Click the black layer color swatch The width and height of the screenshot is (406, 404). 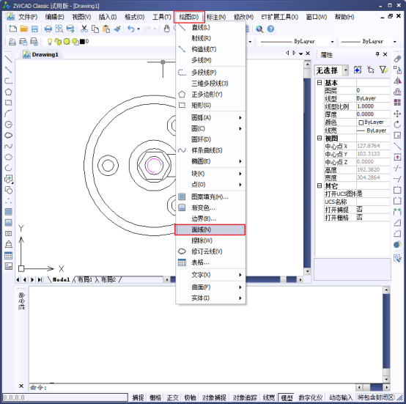82,42
